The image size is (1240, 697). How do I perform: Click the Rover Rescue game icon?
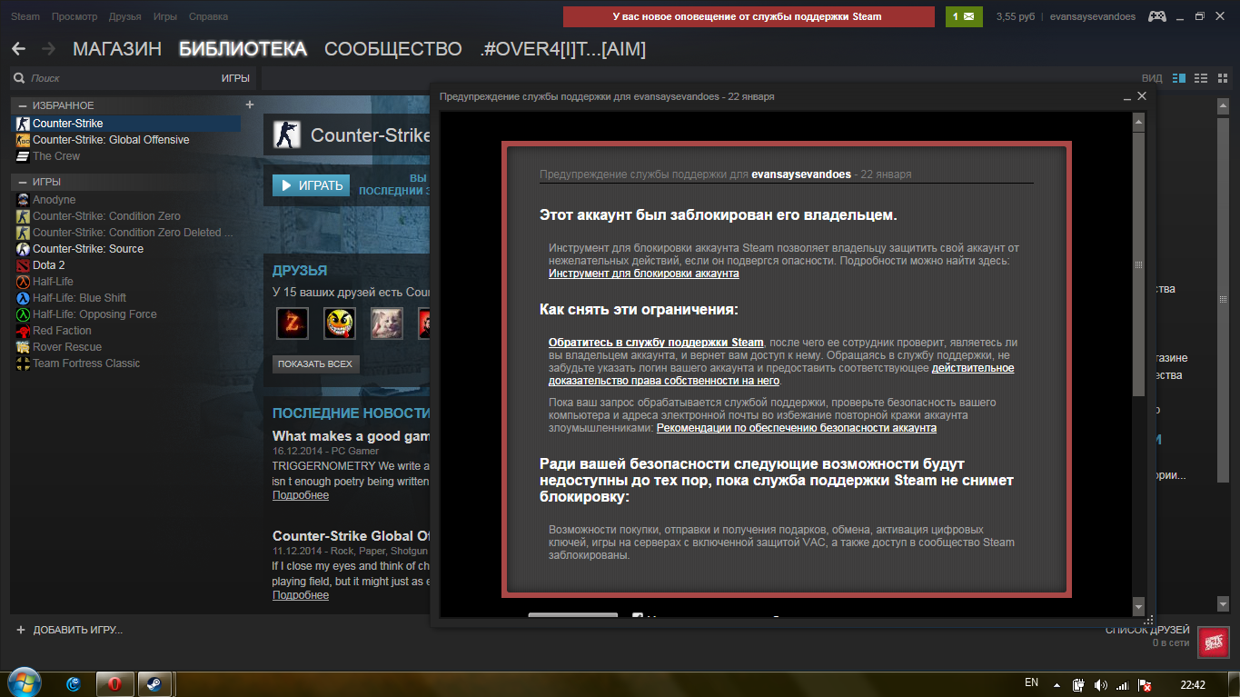(x=24, y=347)
